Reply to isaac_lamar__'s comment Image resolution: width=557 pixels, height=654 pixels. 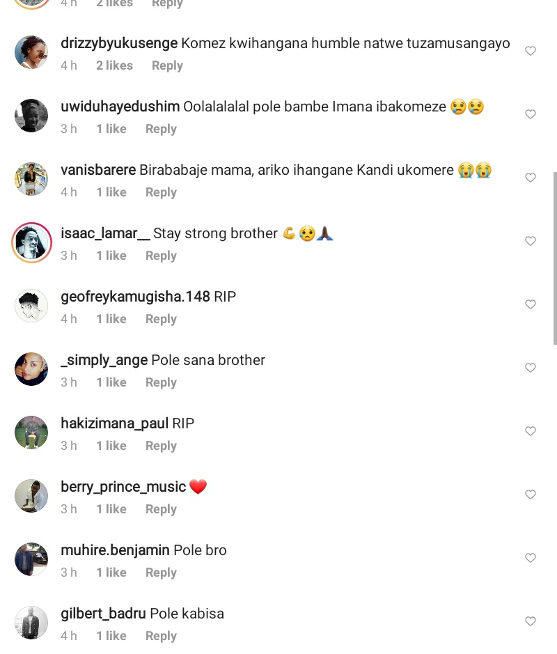click(x=161, y=256)
